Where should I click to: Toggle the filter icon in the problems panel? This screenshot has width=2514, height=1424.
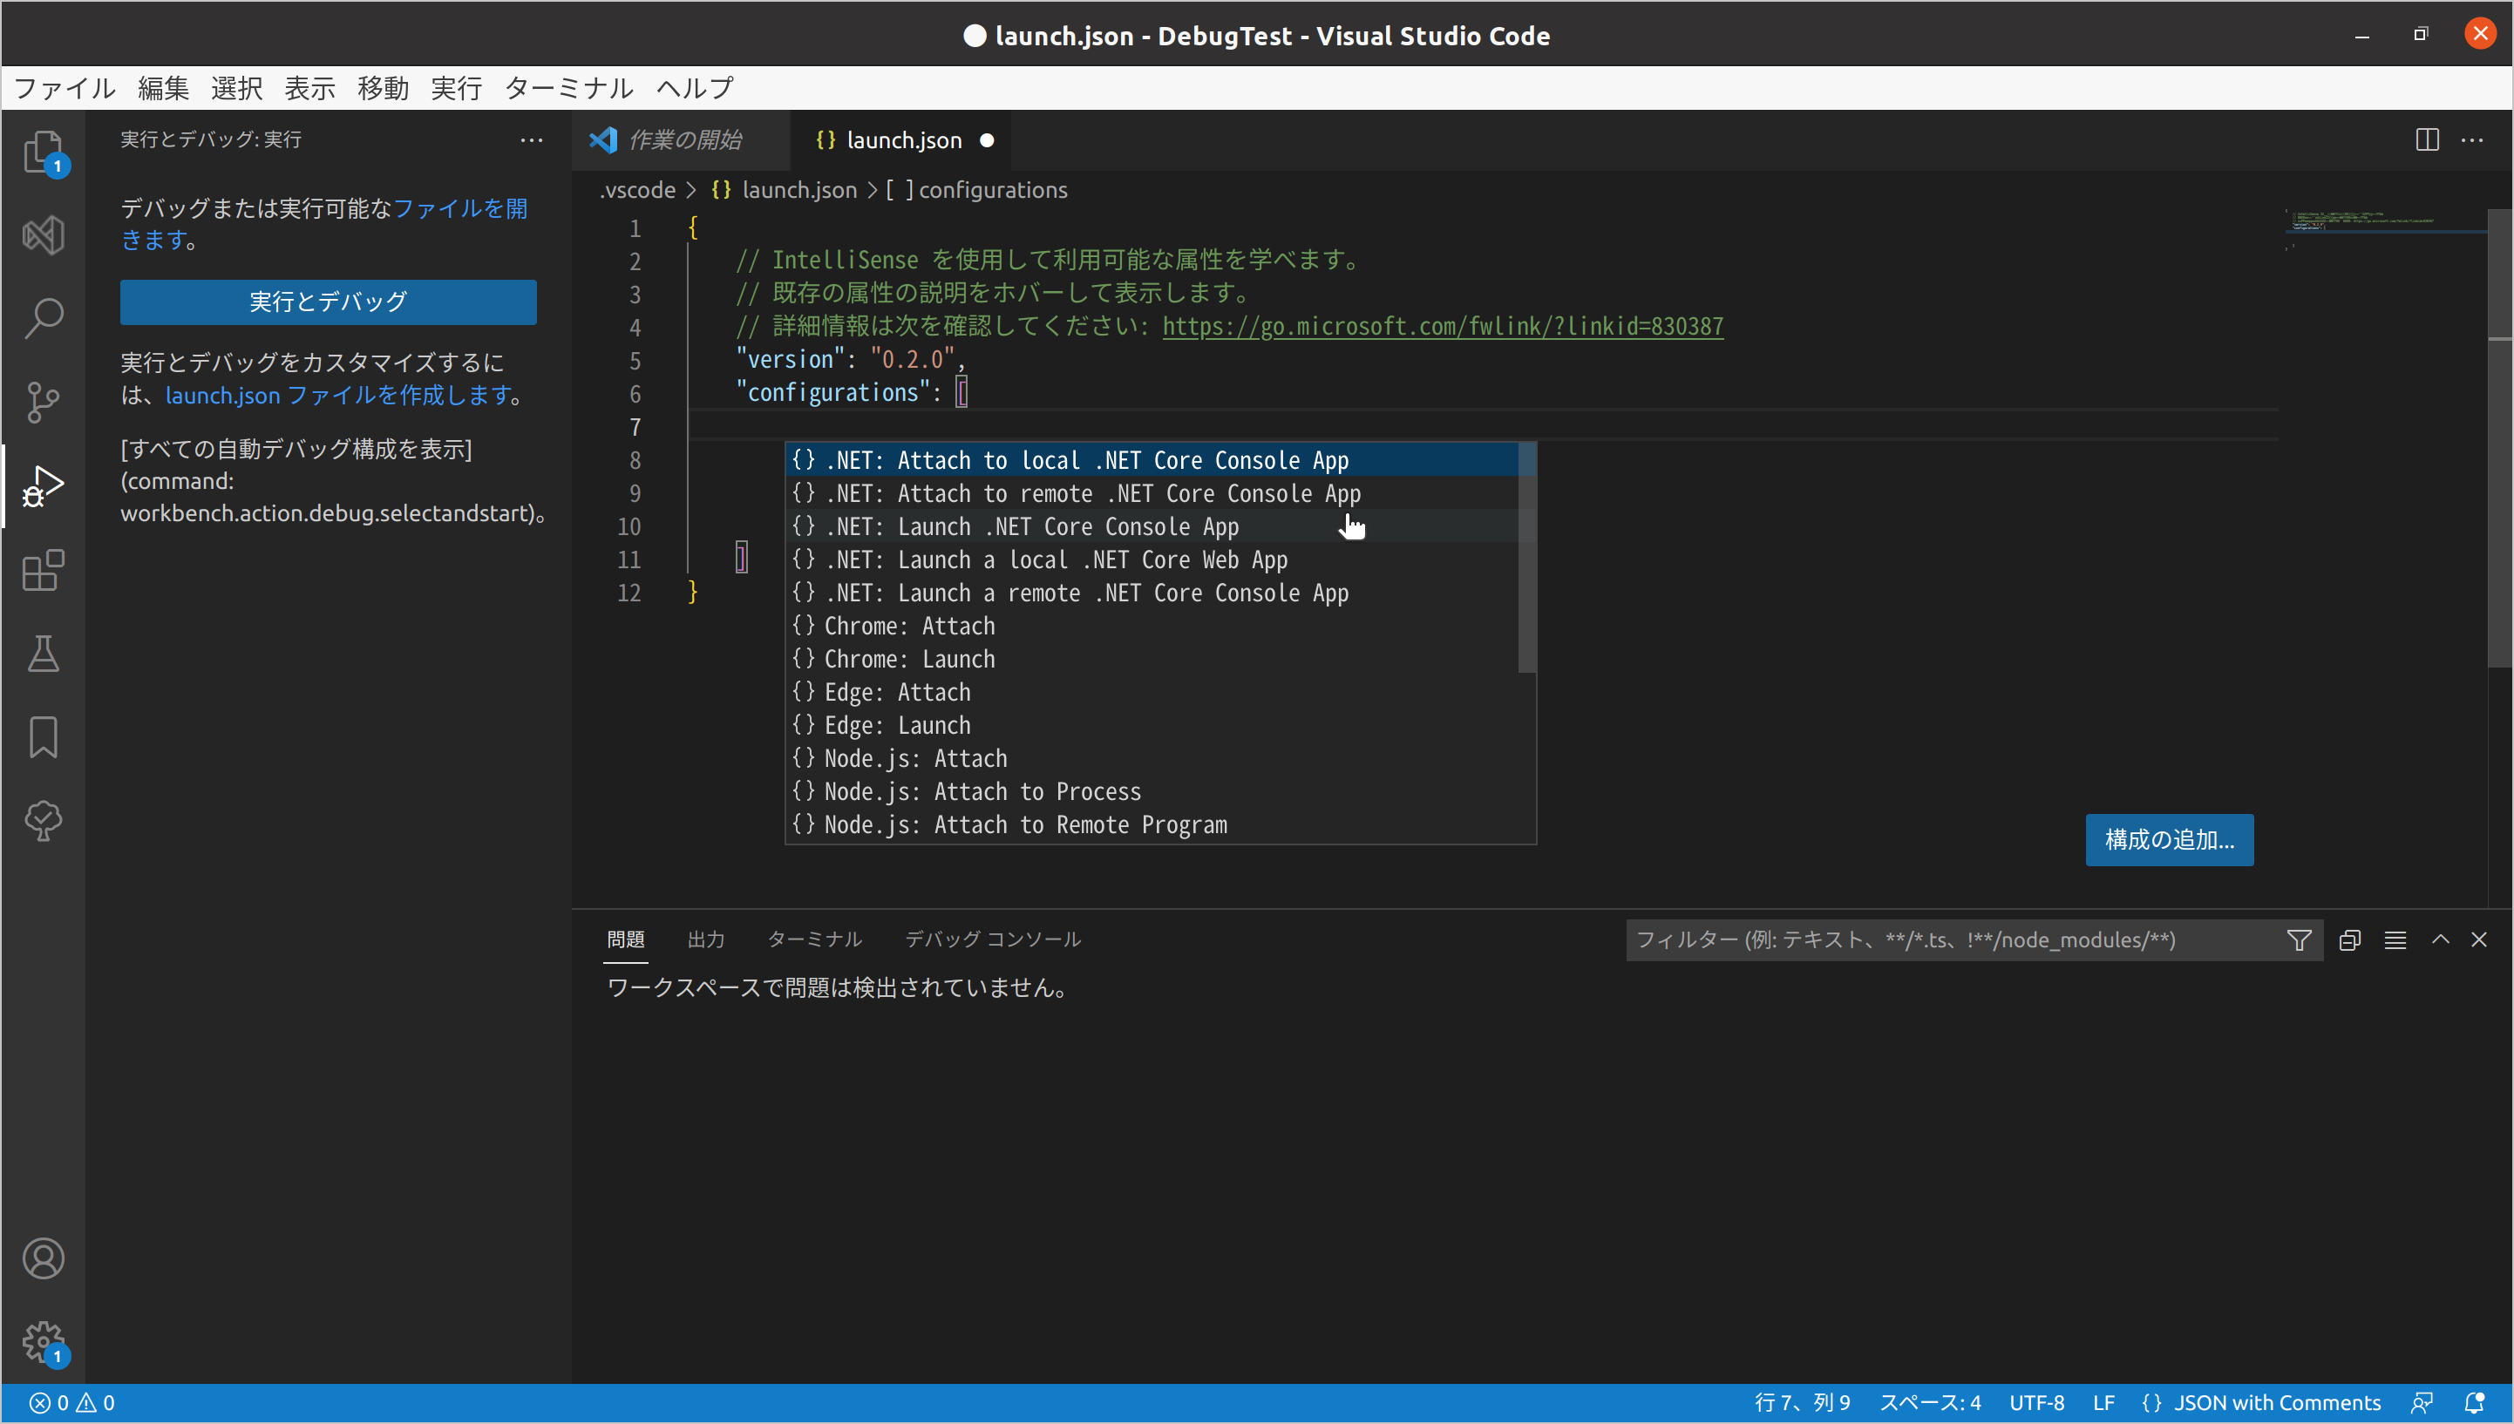click(2298, 939)
